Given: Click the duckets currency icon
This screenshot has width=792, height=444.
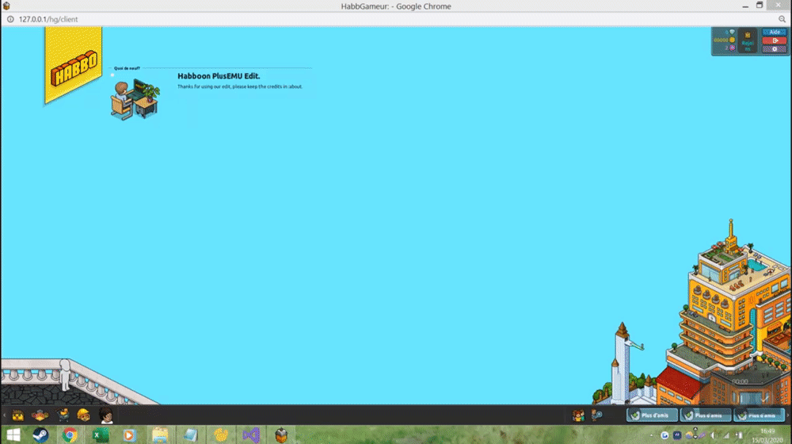Looking at the screenshot, I should pyautogui.click(x=732, y=48).
